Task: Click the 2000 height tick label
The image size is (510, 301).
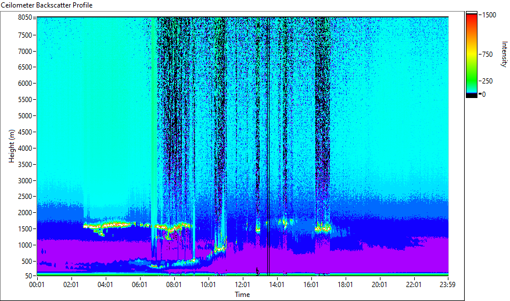Action: 25,213
